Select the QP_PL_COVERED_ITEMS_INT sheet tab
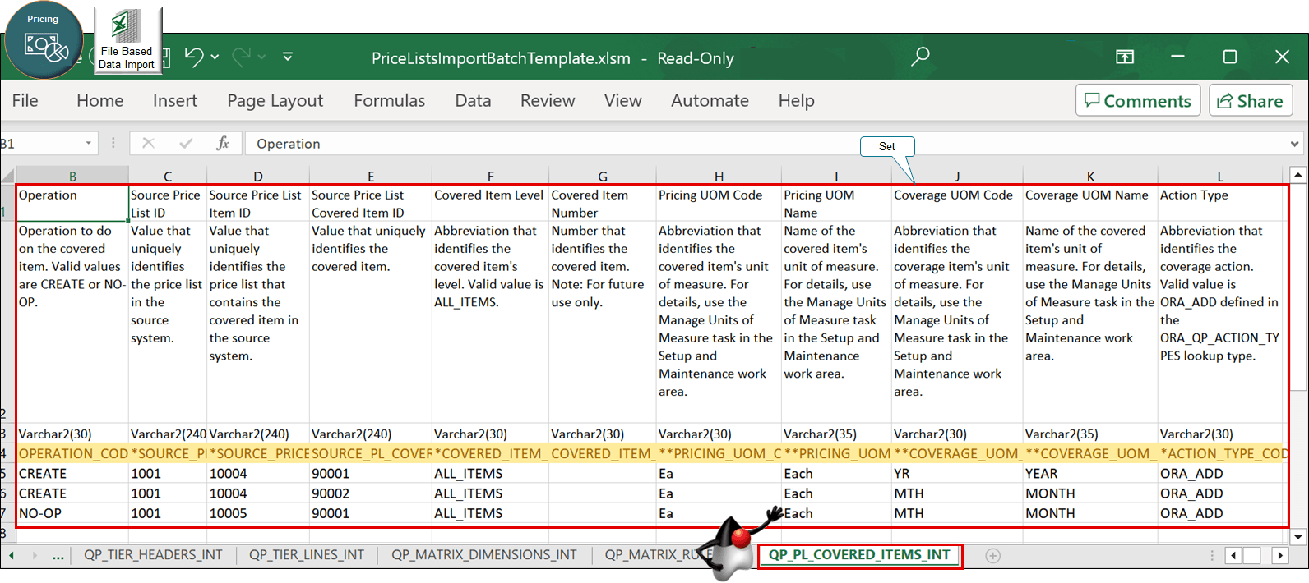The width and height of the screenshot is (1309, 583). tap(859, 555)
